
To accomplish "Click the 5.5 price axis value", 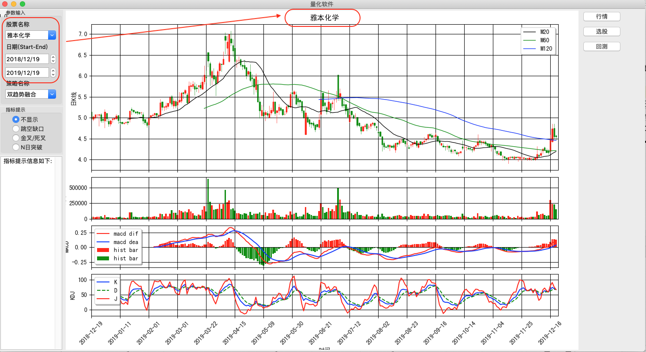I will (x=83, y=97).
